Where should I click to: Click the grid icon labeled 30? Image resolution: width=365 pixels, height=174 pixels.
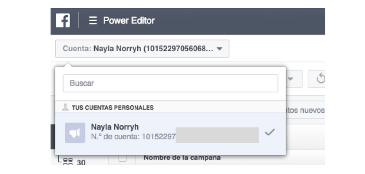[x=68, y=161]
